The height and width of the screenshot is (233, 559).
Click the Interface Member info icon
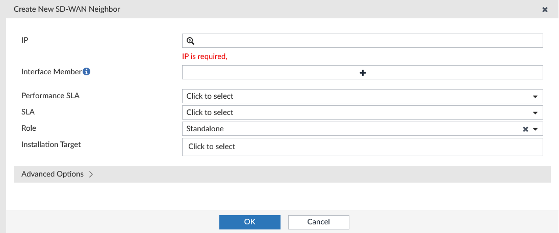(x=87, y=72)
